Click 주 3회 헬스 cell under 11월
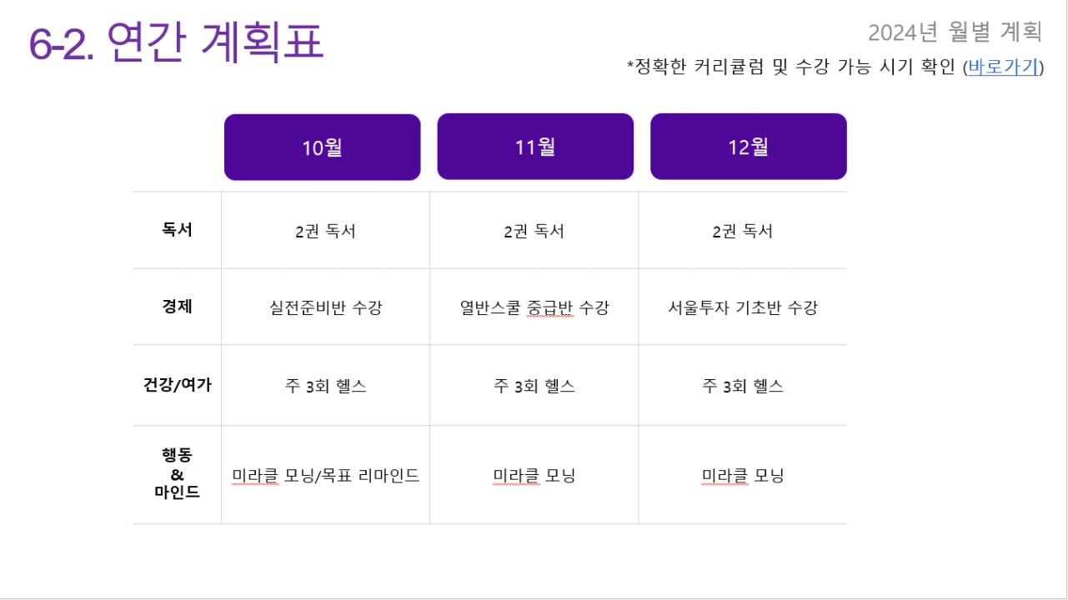The image size is (1068, 600). [534, 386]
